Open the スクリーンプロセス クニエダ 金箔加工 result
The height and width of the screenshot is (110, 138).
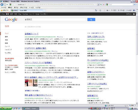[38, 63]
